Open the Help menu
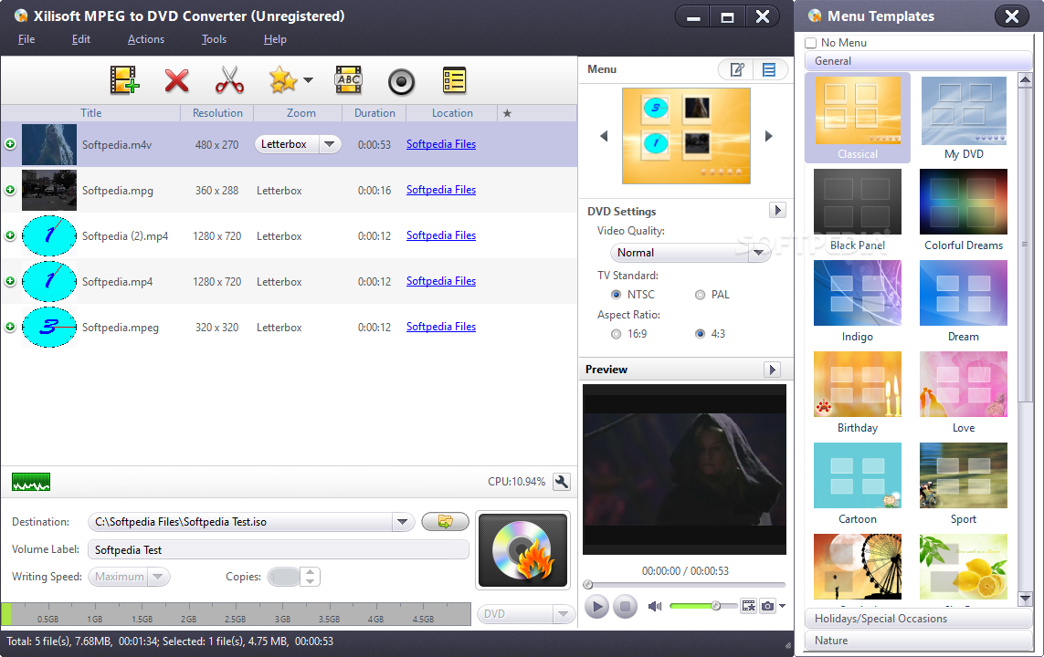 click(x=275, y=39)
